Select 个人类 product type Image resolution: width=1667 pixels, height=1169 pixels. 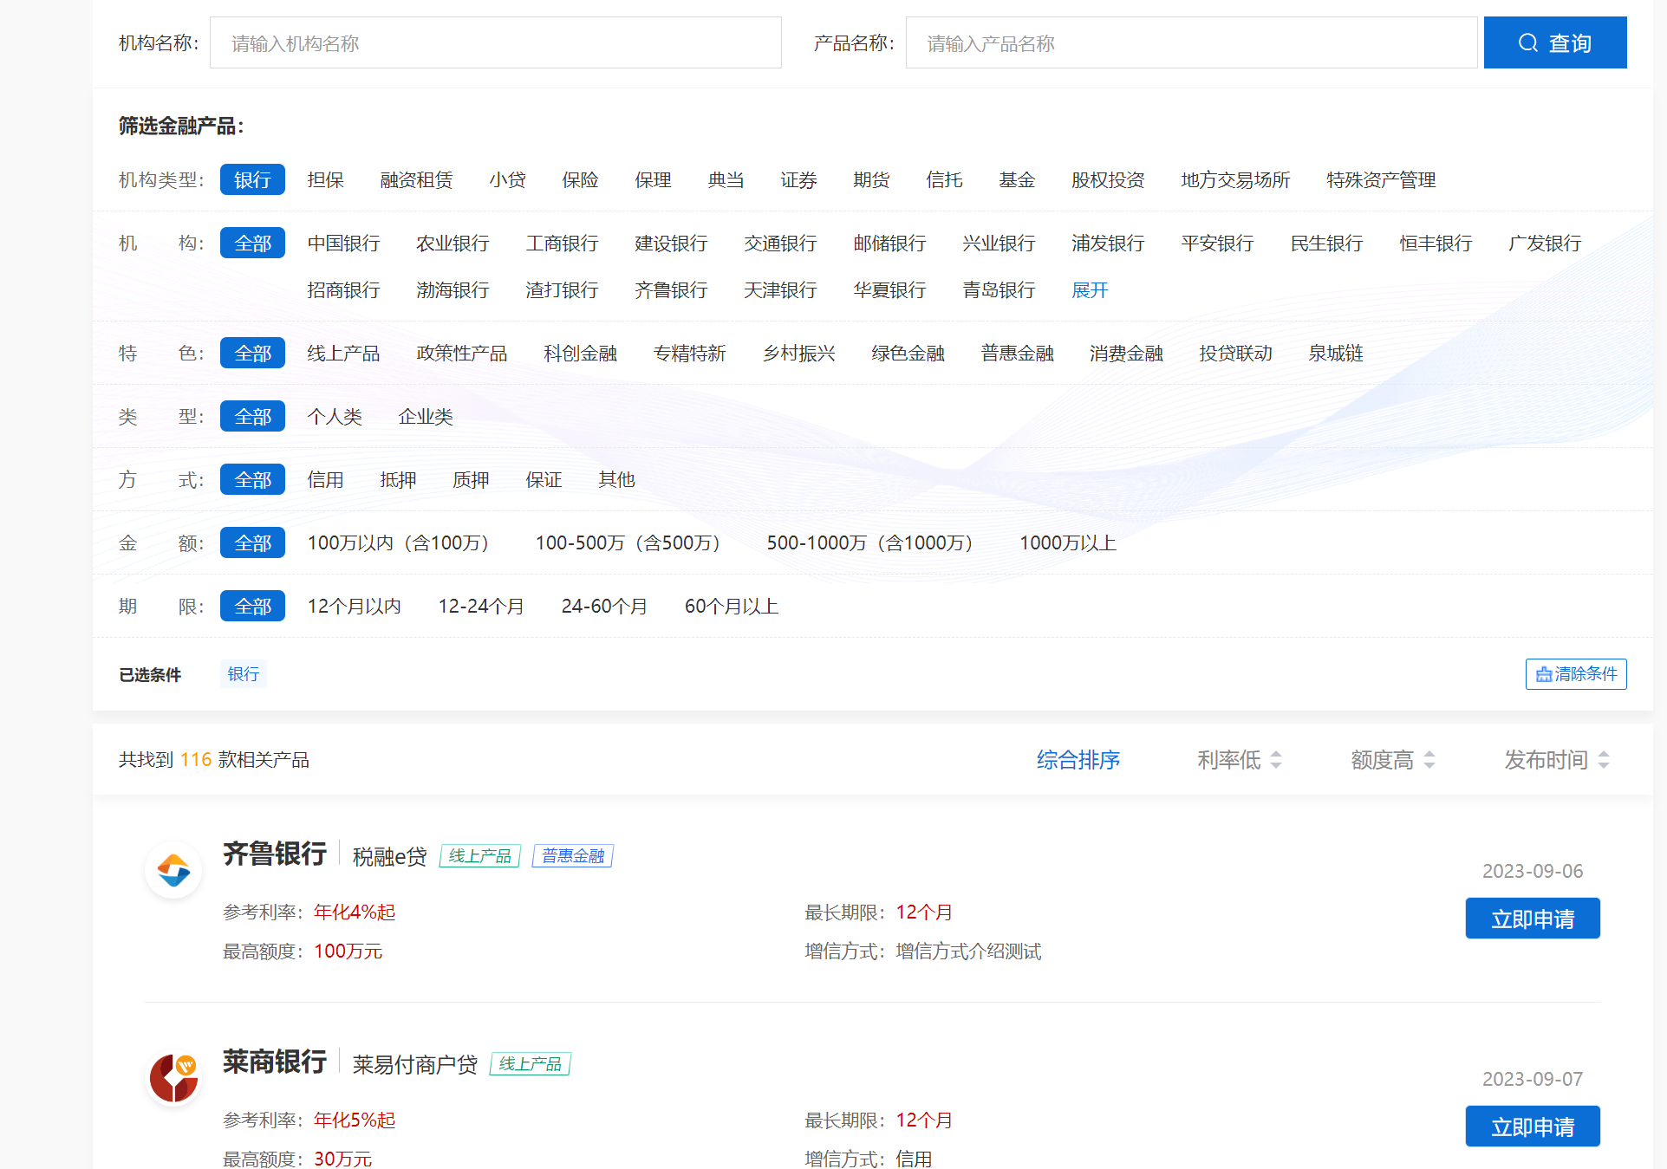(335, 416)
